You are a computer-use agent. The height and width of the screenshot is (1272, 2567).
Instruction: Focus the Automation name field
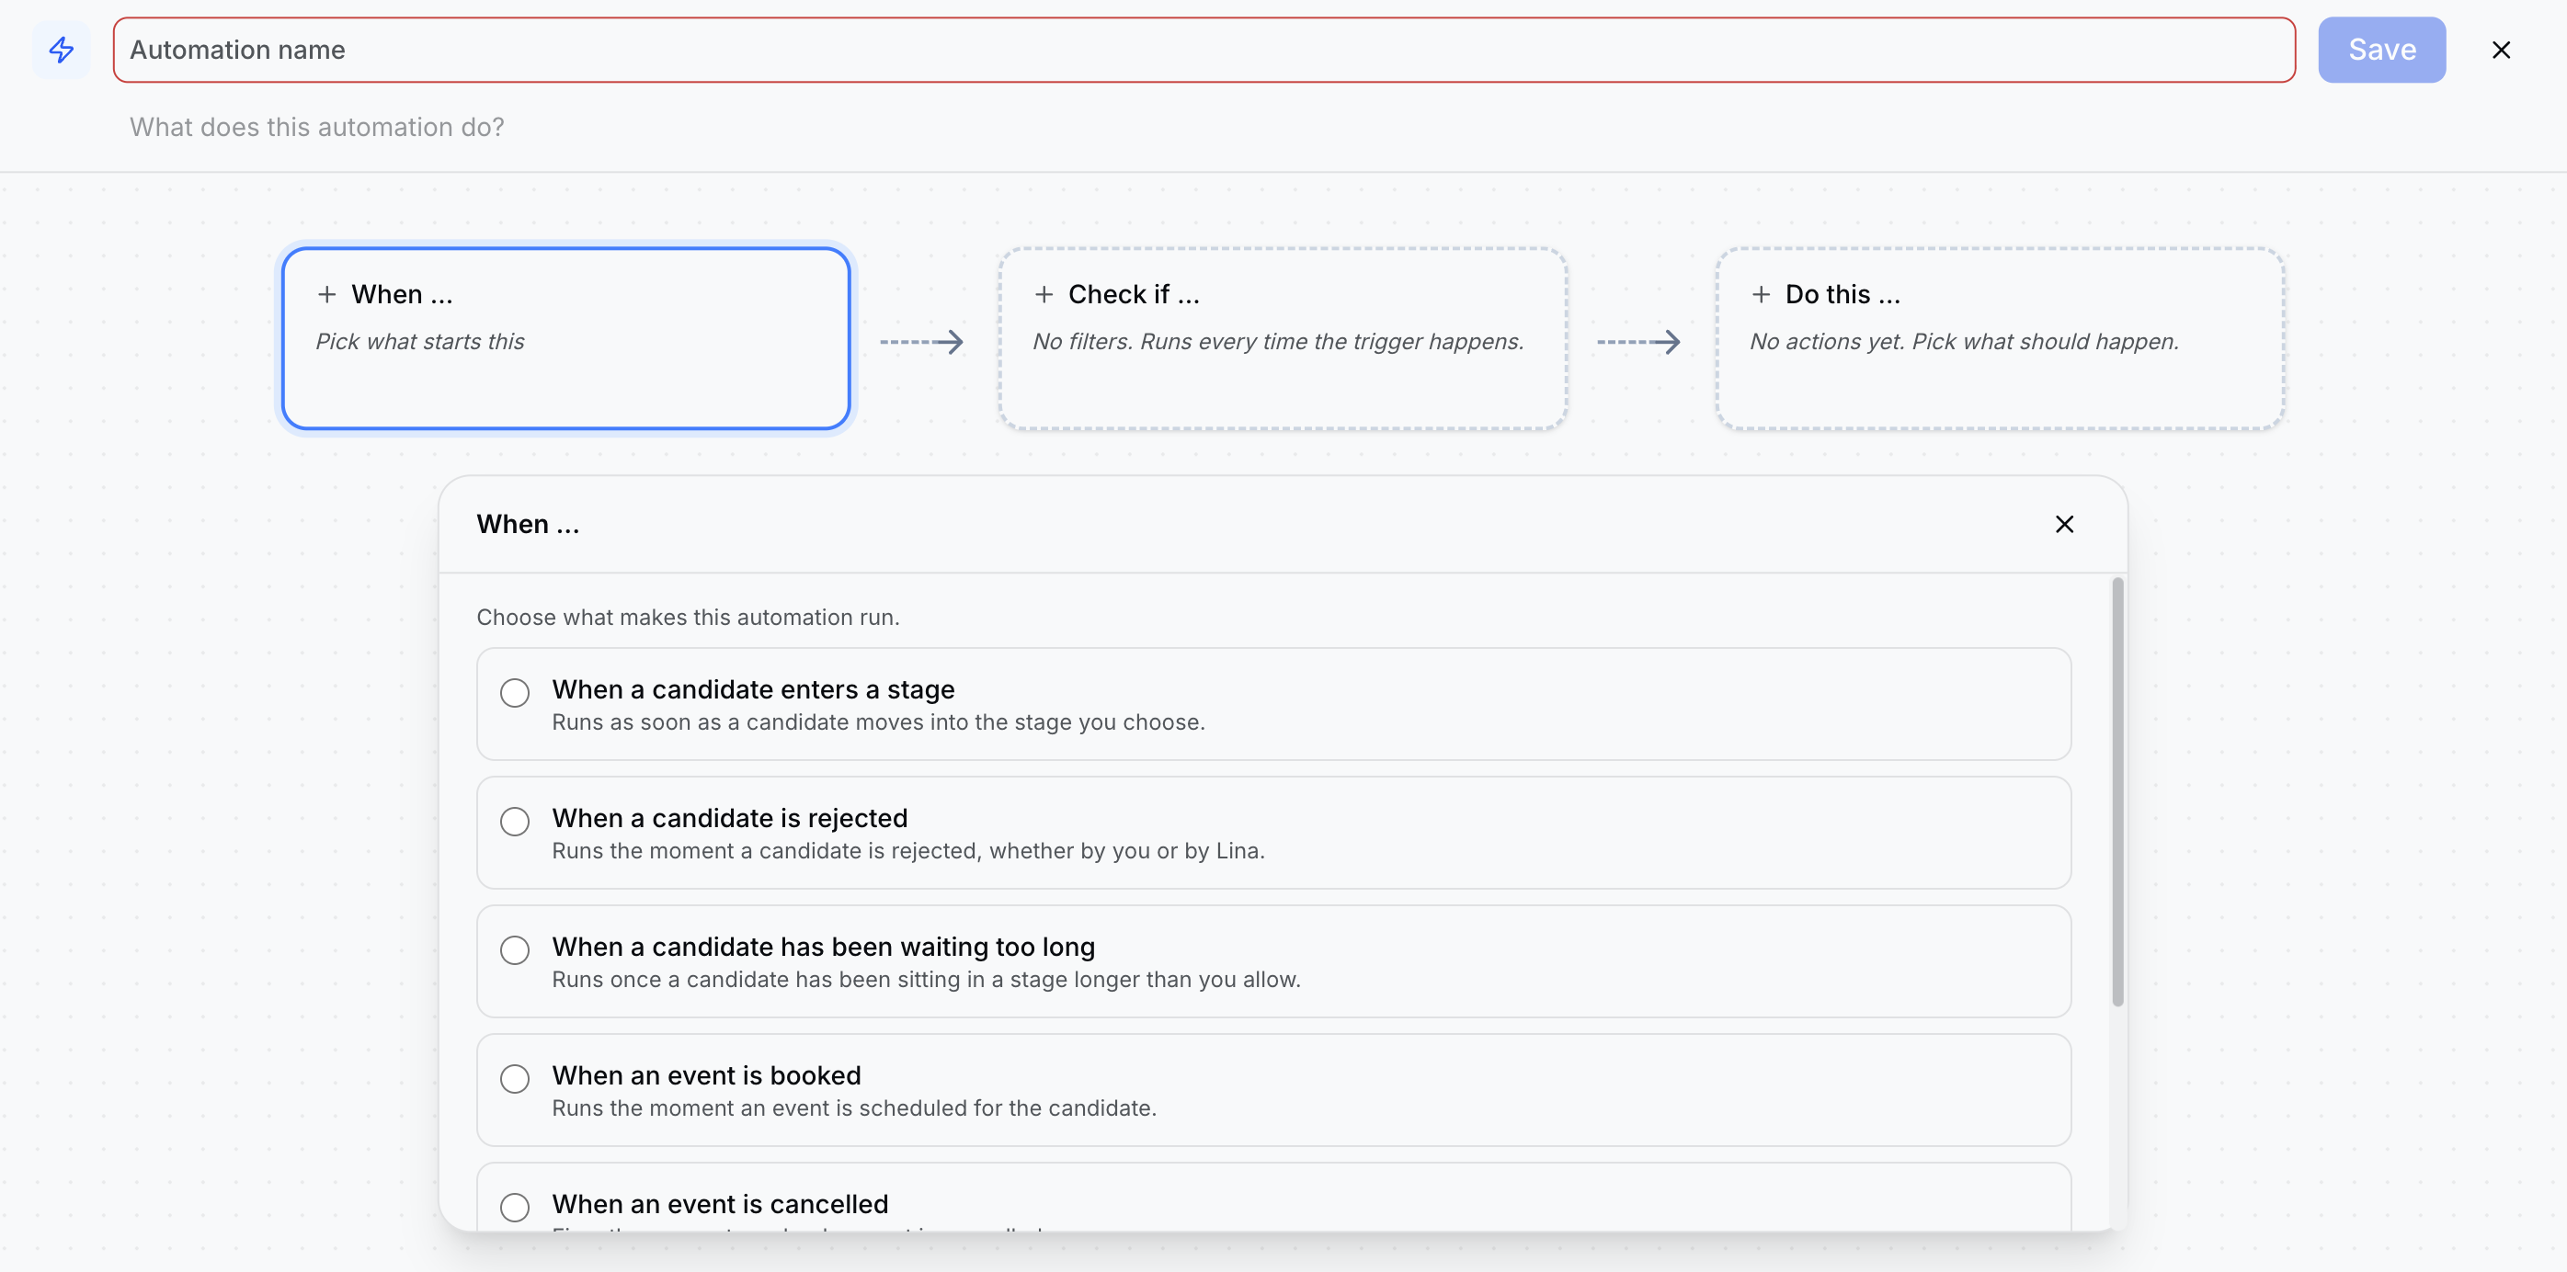coord(1204,50)
